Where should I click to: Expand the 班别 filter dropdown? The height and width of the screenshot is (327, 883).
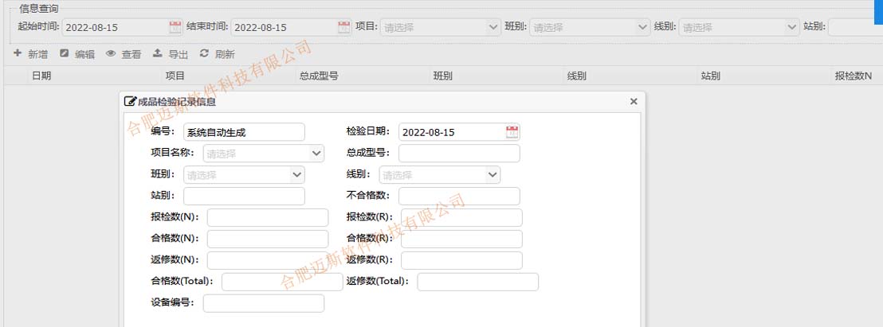coord(642,27)
